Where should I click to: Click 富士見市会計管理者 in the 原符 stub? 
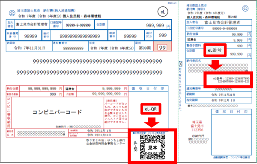[222, 22]
